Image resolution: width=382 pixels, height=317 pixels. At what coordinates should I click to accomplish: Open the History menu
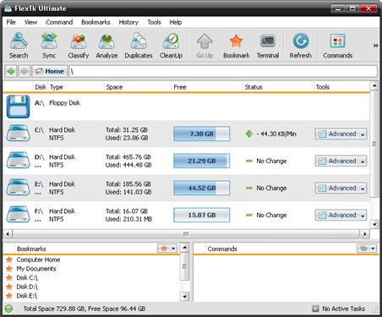(128, 22)
